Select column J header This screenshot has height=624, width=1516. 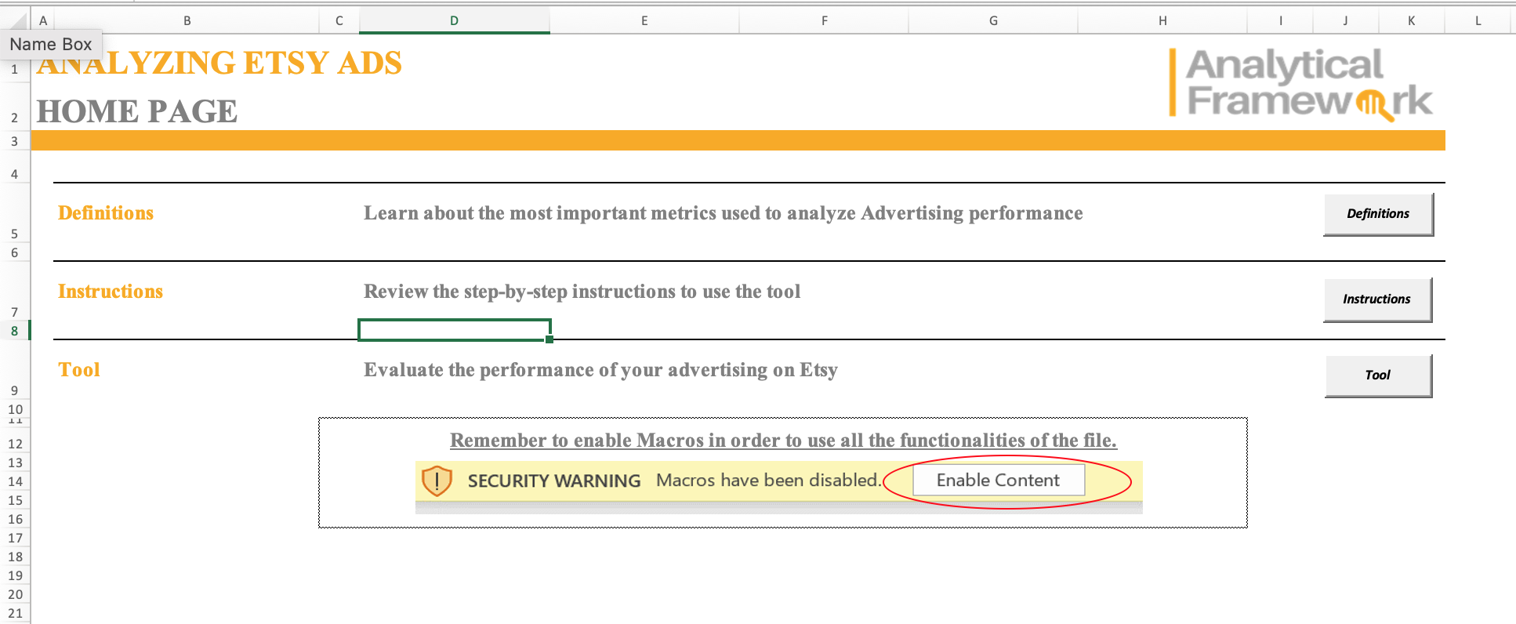1346,21
